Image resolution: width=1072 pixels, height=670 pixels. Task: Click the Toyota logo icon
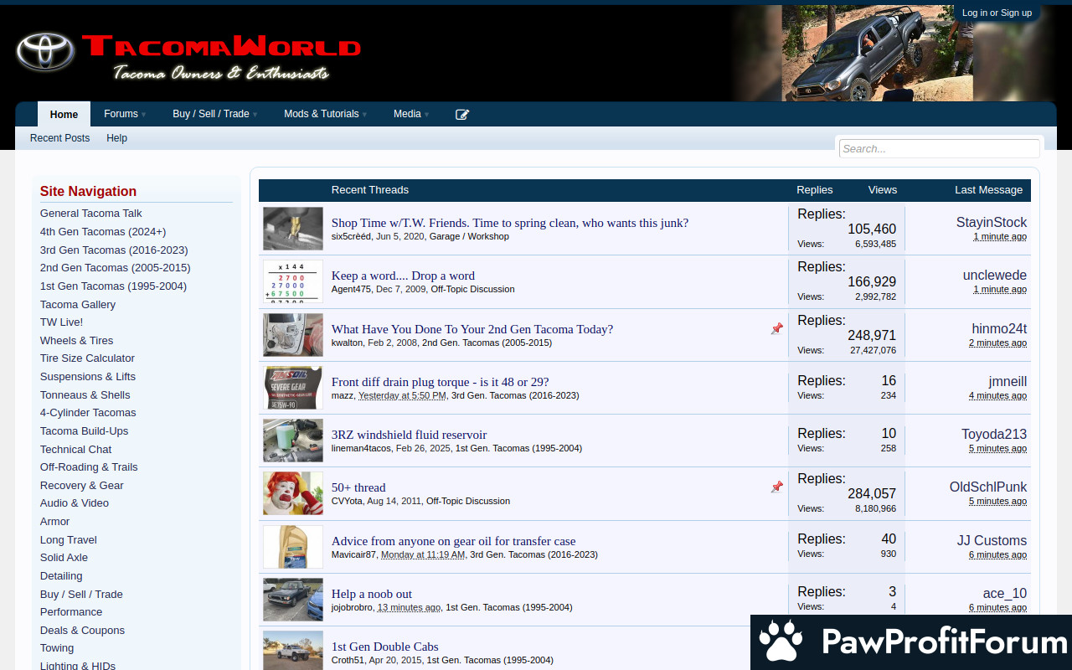coord(45,52)
